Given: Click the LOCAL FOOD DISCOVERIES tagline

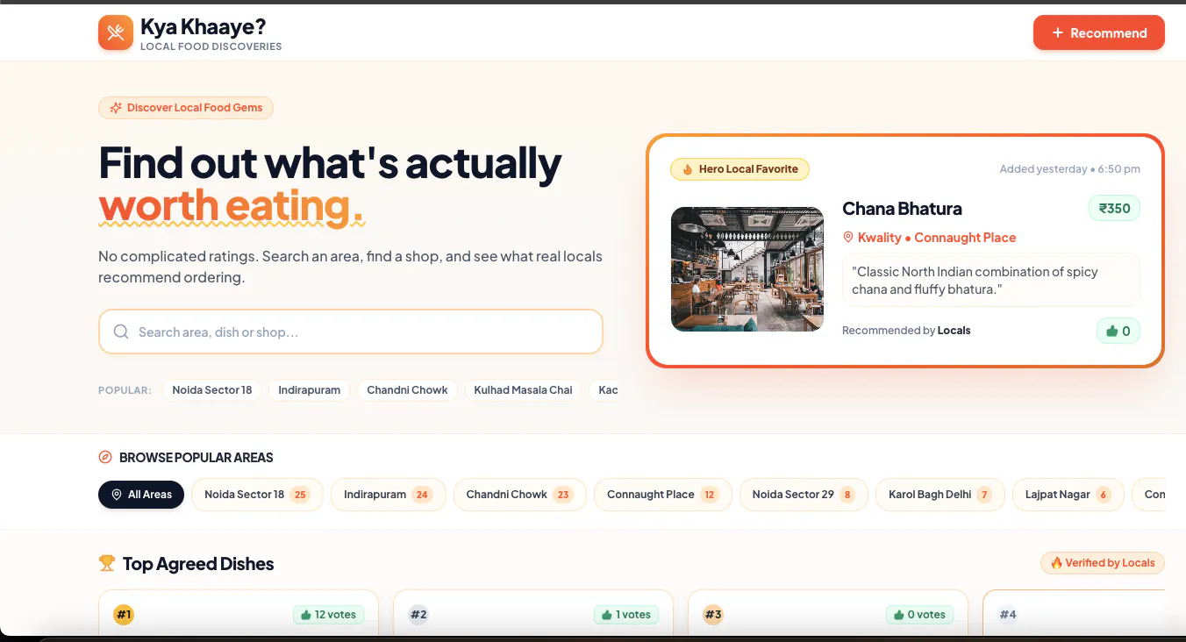Looking at the screenshot, I should [x=211, y=46].
